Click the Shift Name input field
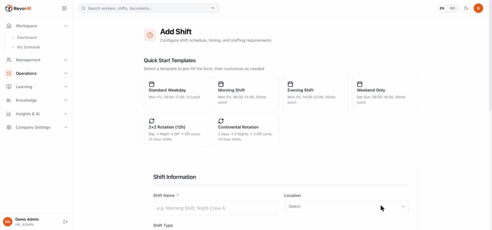Screen dimensions: 492x230 [x=215, y=208]
